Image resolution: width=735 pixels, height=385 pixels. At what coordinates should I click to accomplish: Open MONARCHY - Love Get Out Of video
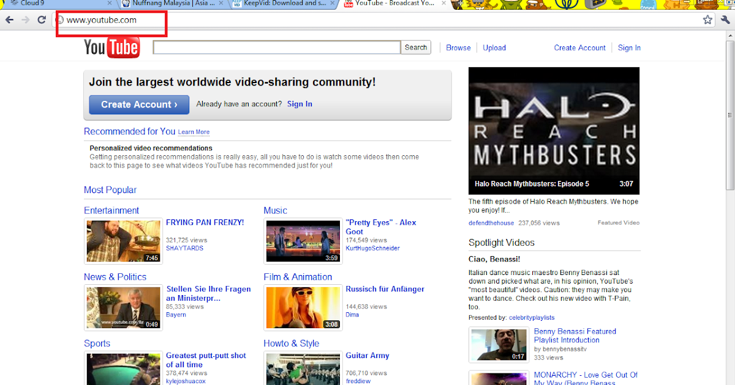586,379
